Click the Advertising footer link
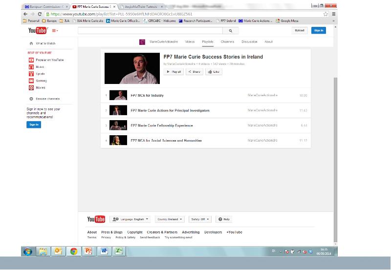The image size is (391, 270). [x=191, y=232]
